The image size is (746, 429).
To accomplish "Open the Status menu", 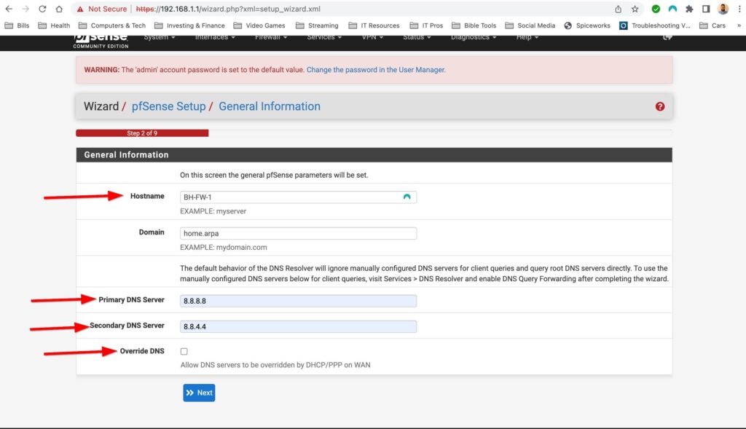I will pos(417,37).
